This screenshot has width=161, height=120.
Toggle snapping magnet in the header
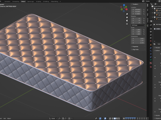click(63, 118)
